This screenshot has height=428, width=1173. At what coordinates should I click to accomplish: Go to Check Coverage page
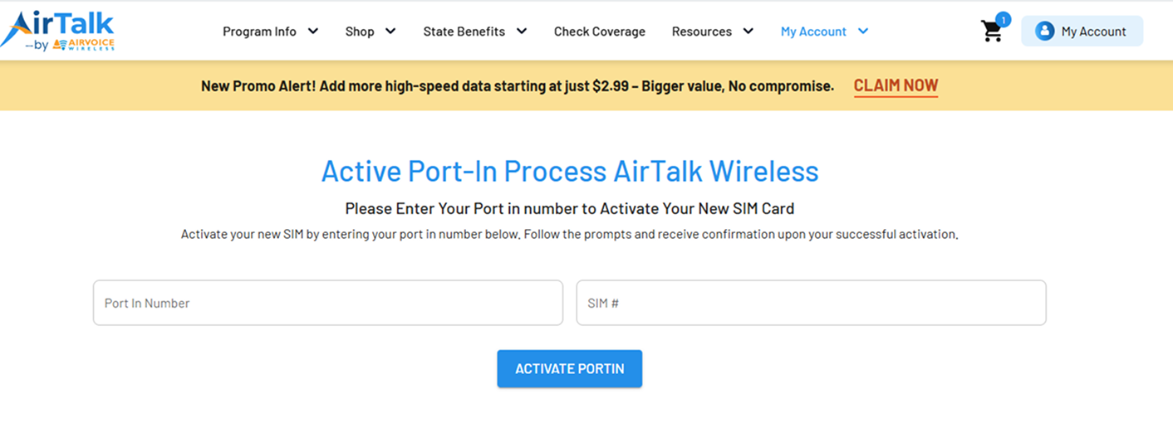(x=600, y=32)
